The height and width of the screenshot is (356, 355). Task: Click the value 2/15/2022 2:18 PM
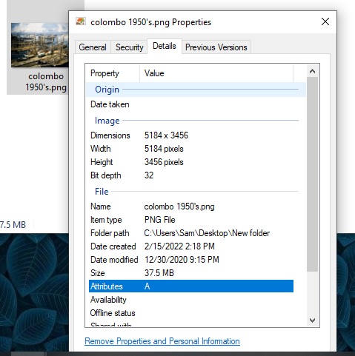tap(179, 246)
